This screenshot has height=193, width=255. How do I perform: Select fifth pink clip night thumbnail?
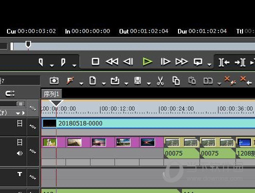pyautogui.click(x=147, y=142)
